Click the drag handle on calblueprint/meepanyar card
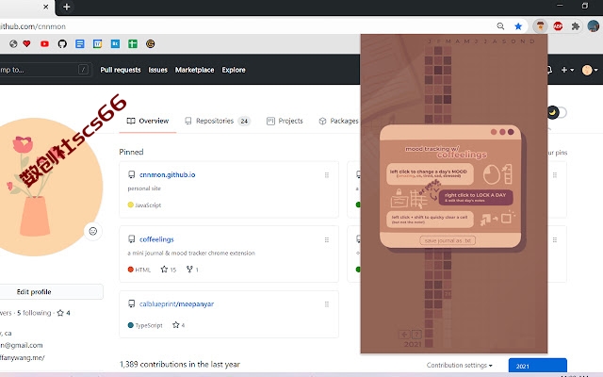Screen dimensions: 603x377 tap(327, 304)
